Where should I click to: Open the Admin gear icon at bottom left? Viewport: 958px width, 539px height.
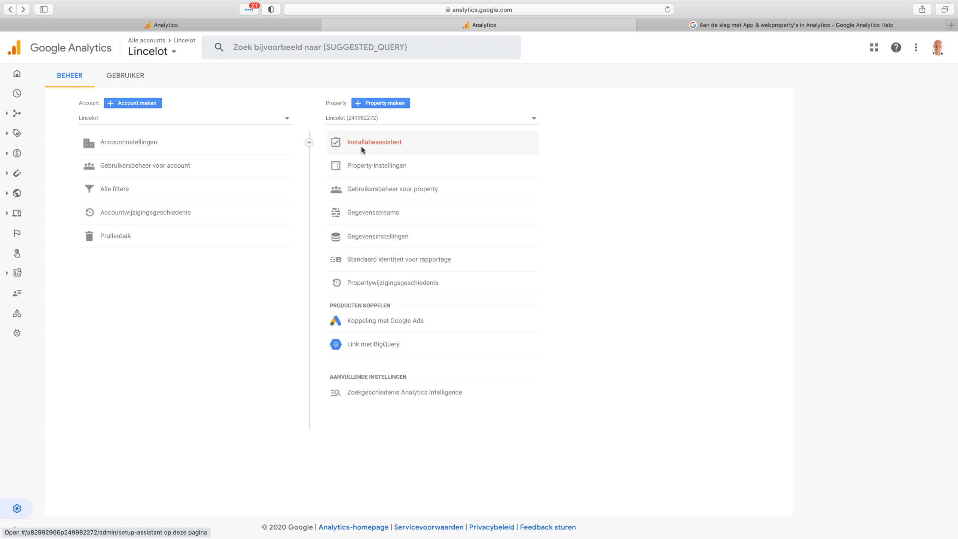point(17,508)
